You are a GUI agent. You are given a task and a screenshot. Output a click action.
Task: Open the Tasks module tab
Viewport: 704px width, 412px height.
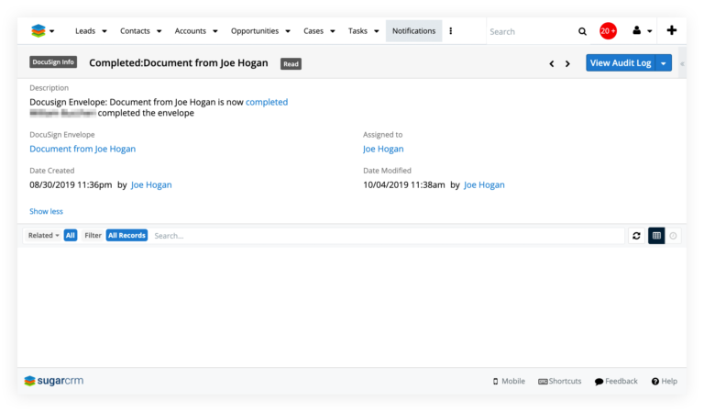coord(357,31)
